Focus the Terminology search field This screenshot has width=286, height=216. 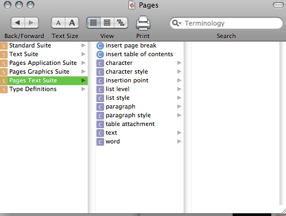coord(226,23)
